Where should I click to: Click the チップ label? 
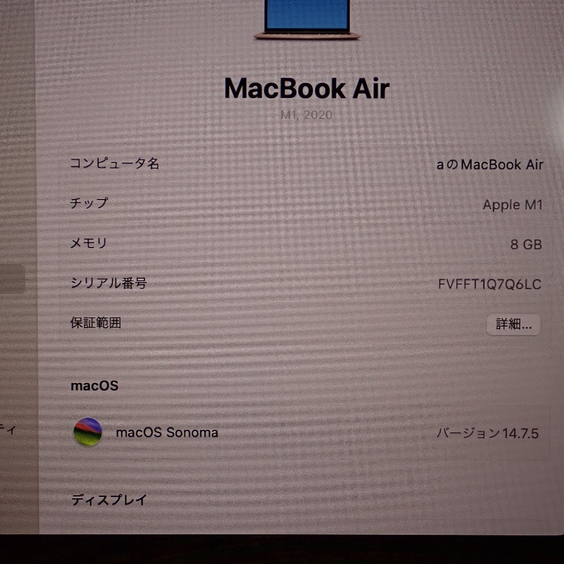[x=89, y=203]
